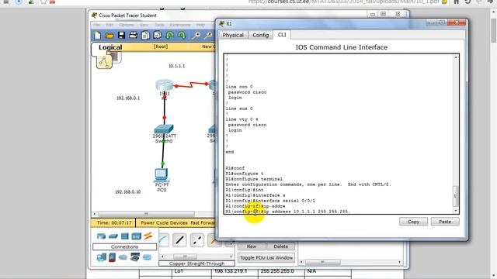The width and height of the screenshot is (497, 279).
Task: Click the Open file folder icon
Action: pos(109,36)
